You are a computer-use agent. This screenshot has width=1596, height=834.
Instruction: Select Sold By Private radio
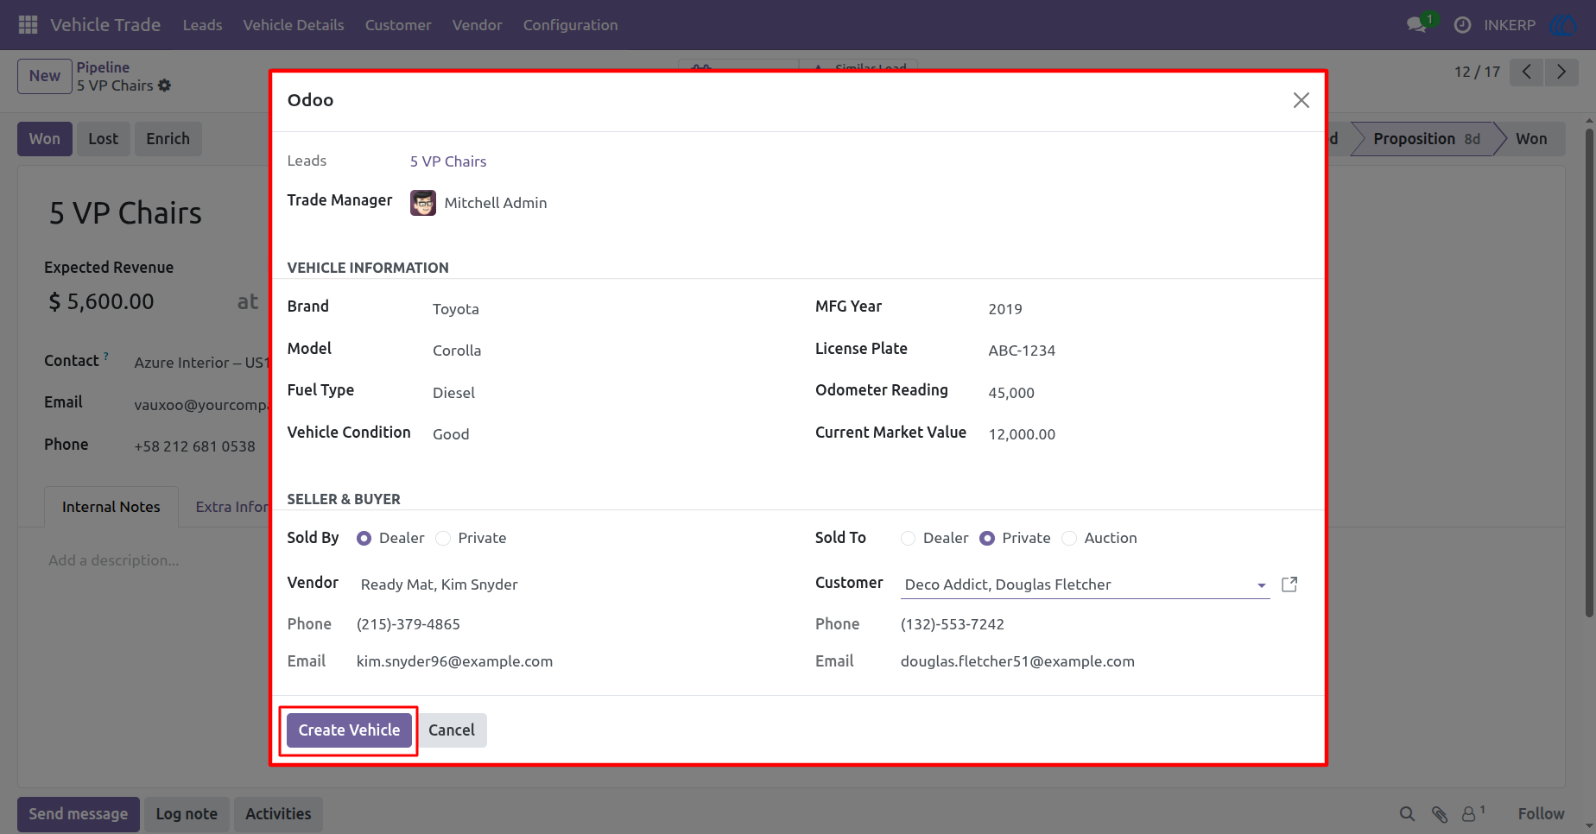tap(443, 538)
